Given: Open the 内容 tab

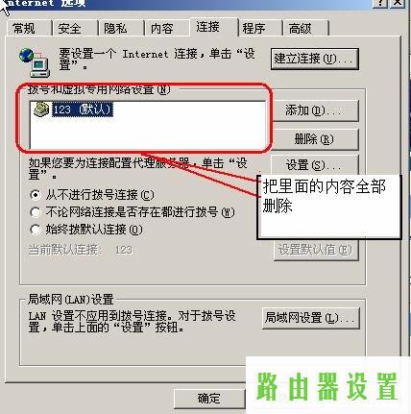Looking at the screenshot, I should 166,29.
